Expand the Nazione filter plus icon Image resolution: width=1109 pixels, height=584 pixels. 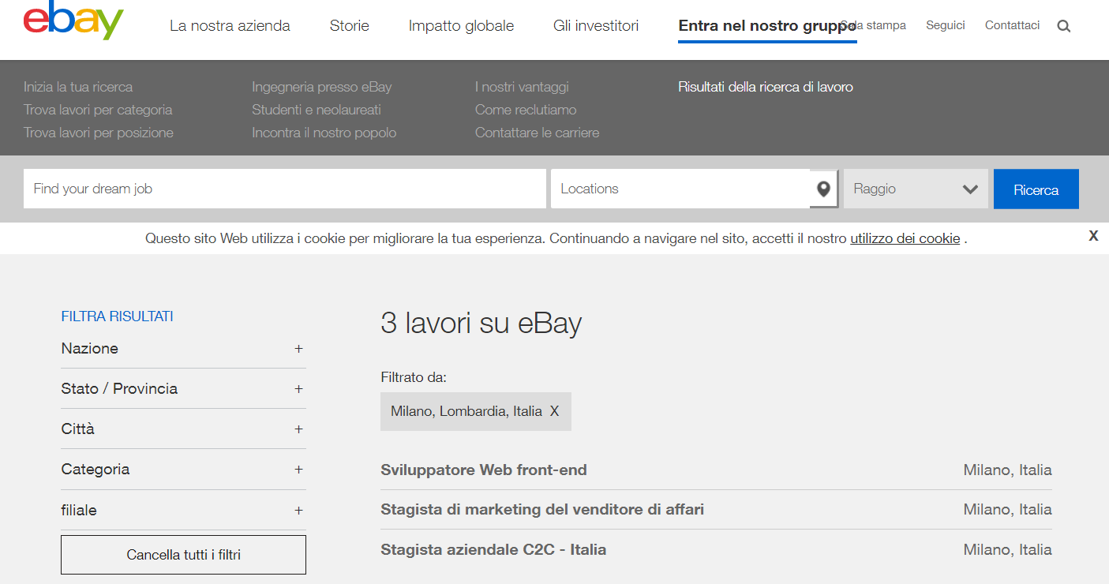[x=298, y=349]
